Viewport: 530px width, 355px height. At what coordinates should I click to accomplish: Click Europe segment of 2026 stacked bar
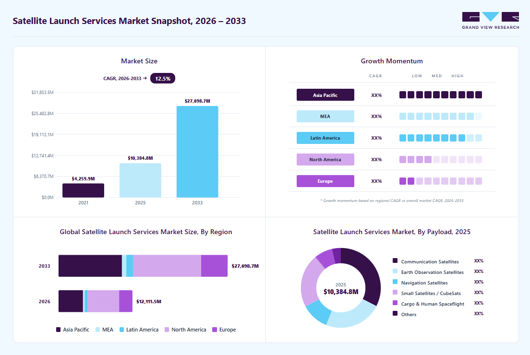pos(126,301)
